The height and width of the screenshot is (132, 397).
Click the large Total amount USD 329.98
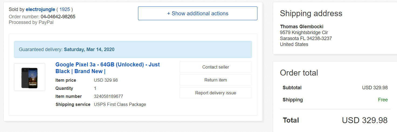(365, 120)
